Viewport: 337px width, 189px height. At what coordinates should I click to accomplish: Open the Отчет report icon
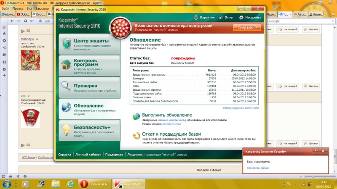tap(221, 18)
